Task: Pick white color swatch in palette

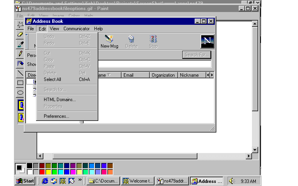Action: 29,172
